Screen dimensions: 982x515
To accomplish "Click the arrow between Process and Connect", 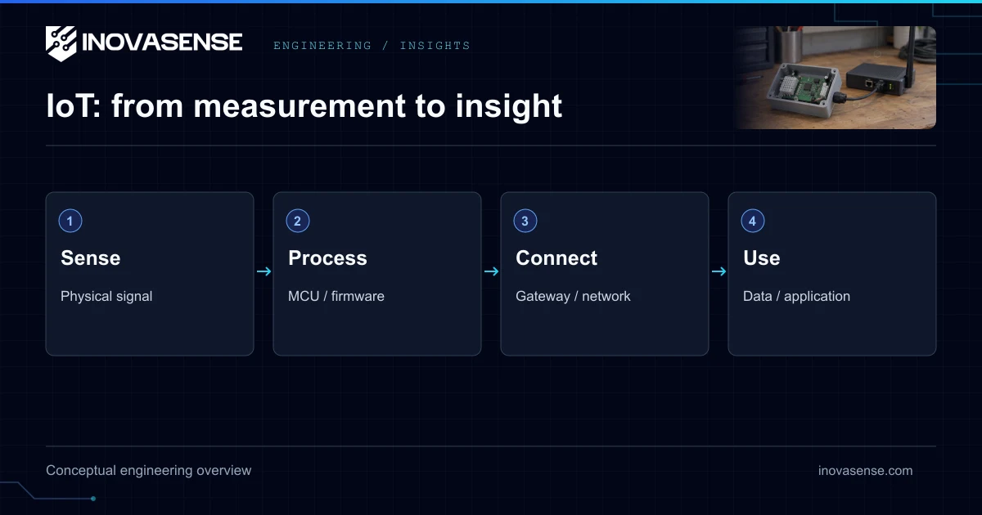I will [x=491, y=272].
